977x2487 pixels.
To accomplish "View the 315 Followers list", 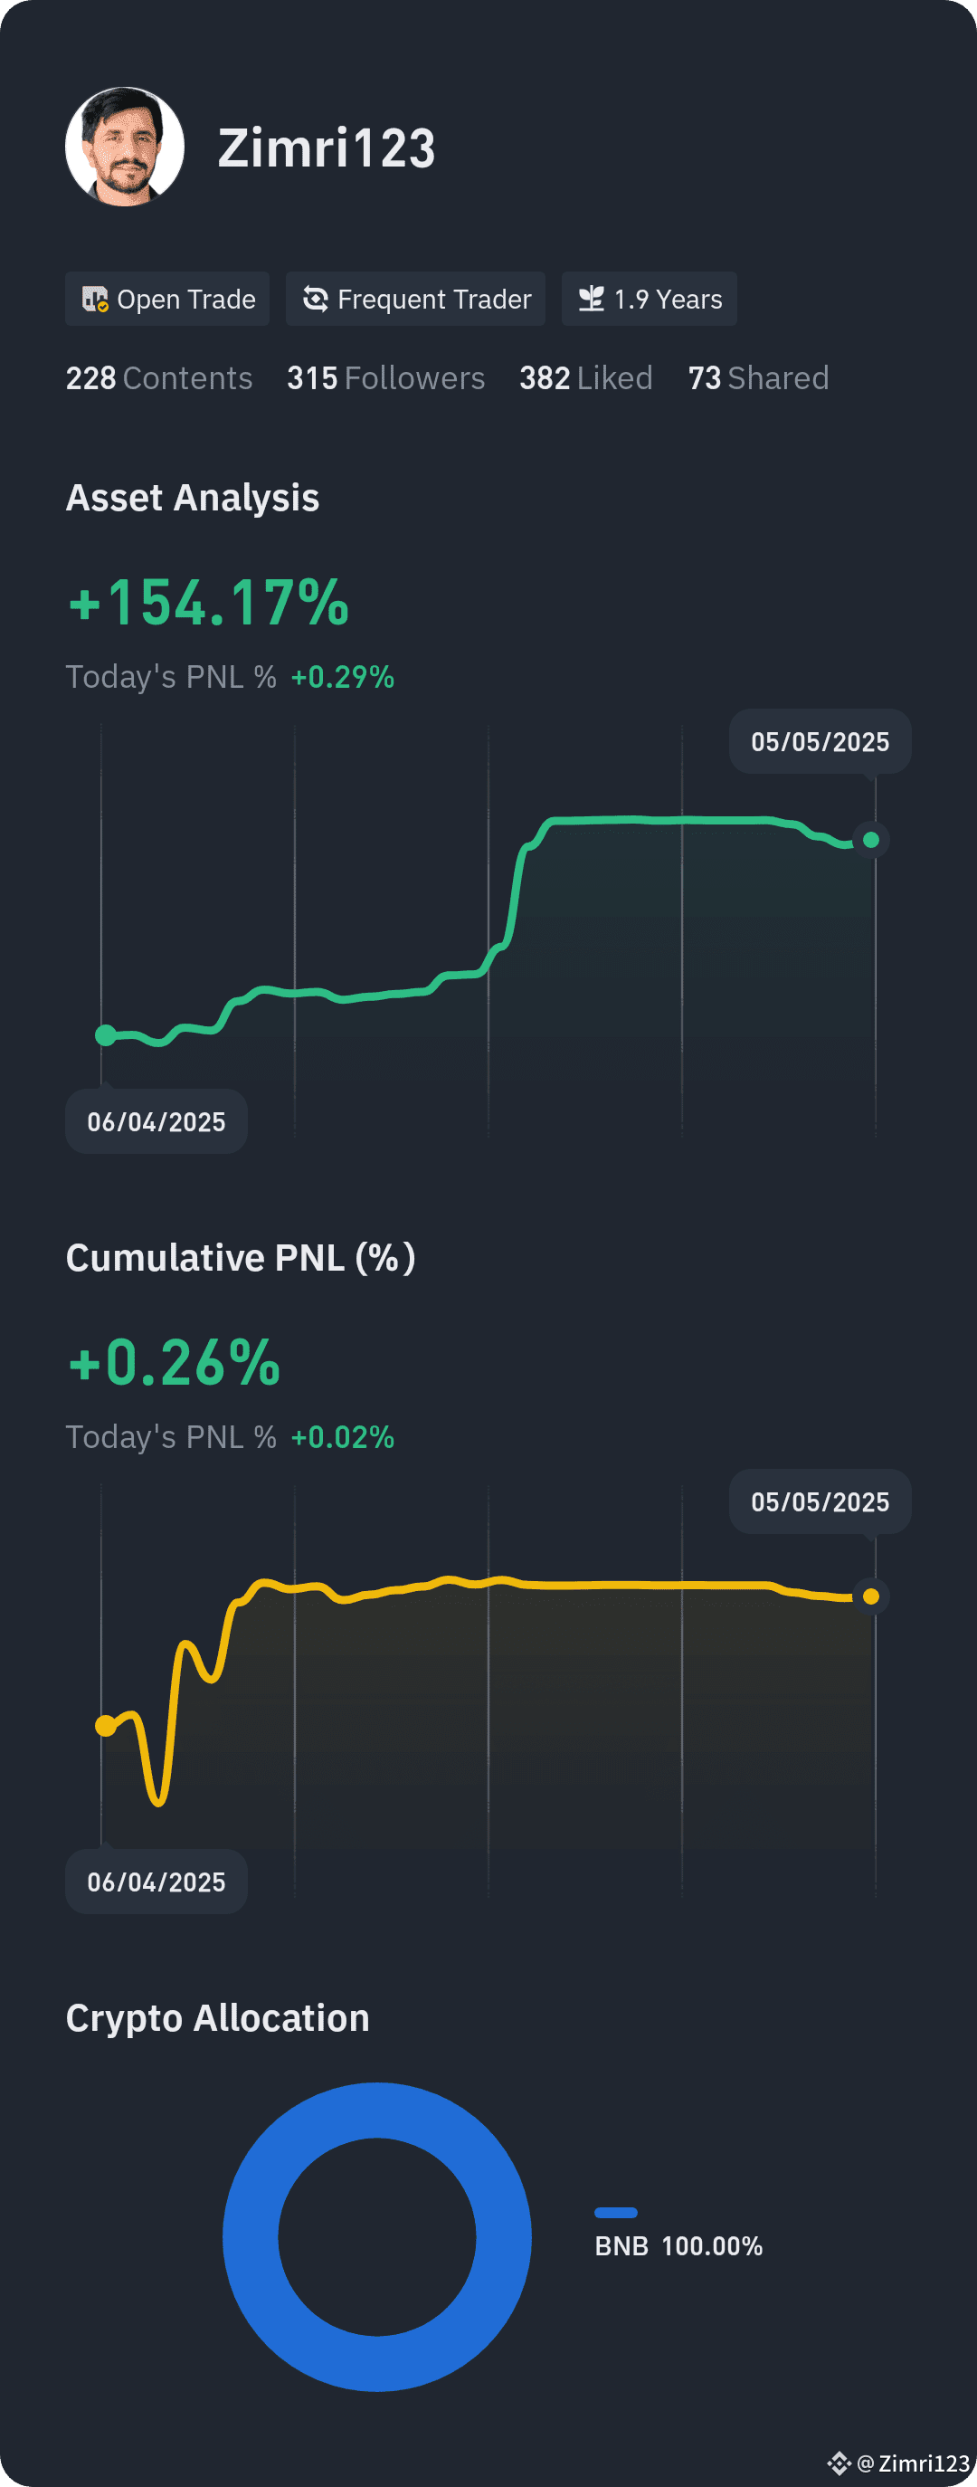I will point(386,377).
